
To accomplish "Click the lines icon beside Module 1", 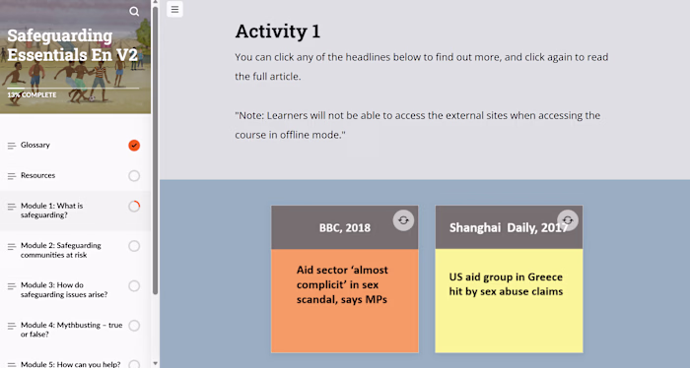I will click(x=12, y=207).
